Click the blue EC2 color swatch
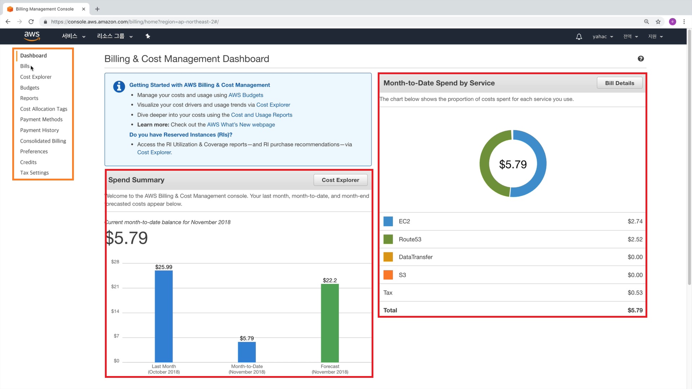692x389 pixels. pos(388,222)
